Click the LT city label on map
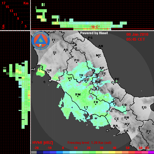Image resolution: width=154 pixels, height=154 pixels. pyautogui.click(x=86, y=107)
